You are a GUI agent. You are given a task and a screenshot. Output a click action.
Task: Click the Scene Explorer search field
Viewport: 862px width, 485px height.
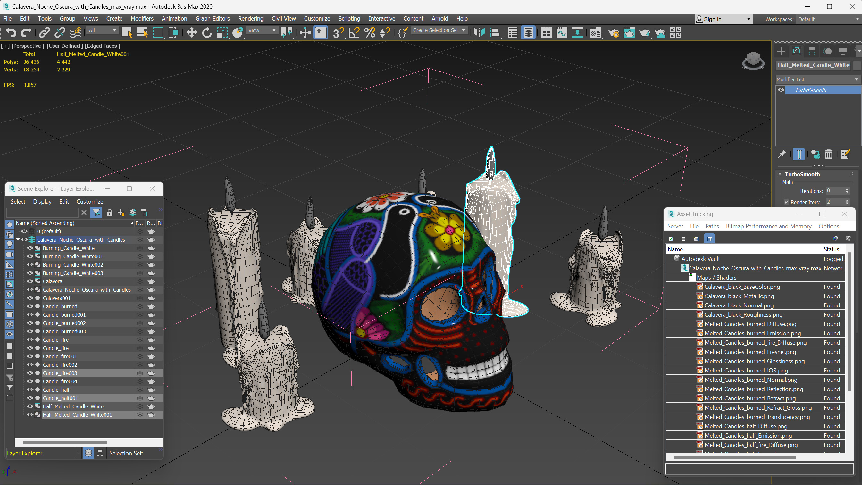[43, 213]
